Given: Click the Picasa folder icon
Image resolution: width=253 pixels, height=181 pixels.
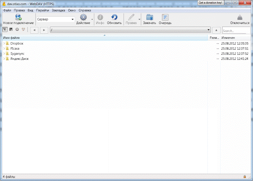Looking at the screenshot, I should coord(8,49).
